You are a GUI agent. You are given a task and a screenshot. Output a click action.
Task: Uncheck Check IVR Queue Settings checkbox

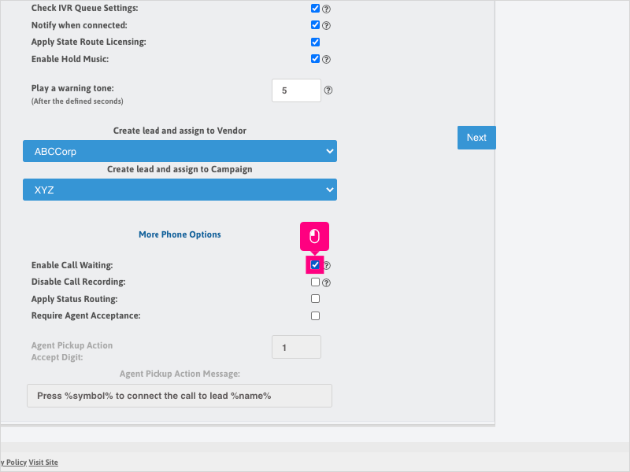tap(316, 9)
